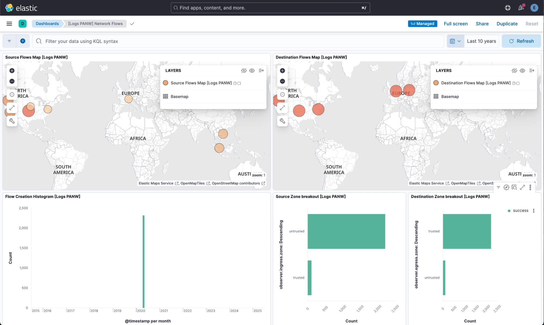Image resolution: width=544 pixels, height=325 pixels.
Task: Toggle Basemap layer in Source map panel
Action: click(179, 97)
